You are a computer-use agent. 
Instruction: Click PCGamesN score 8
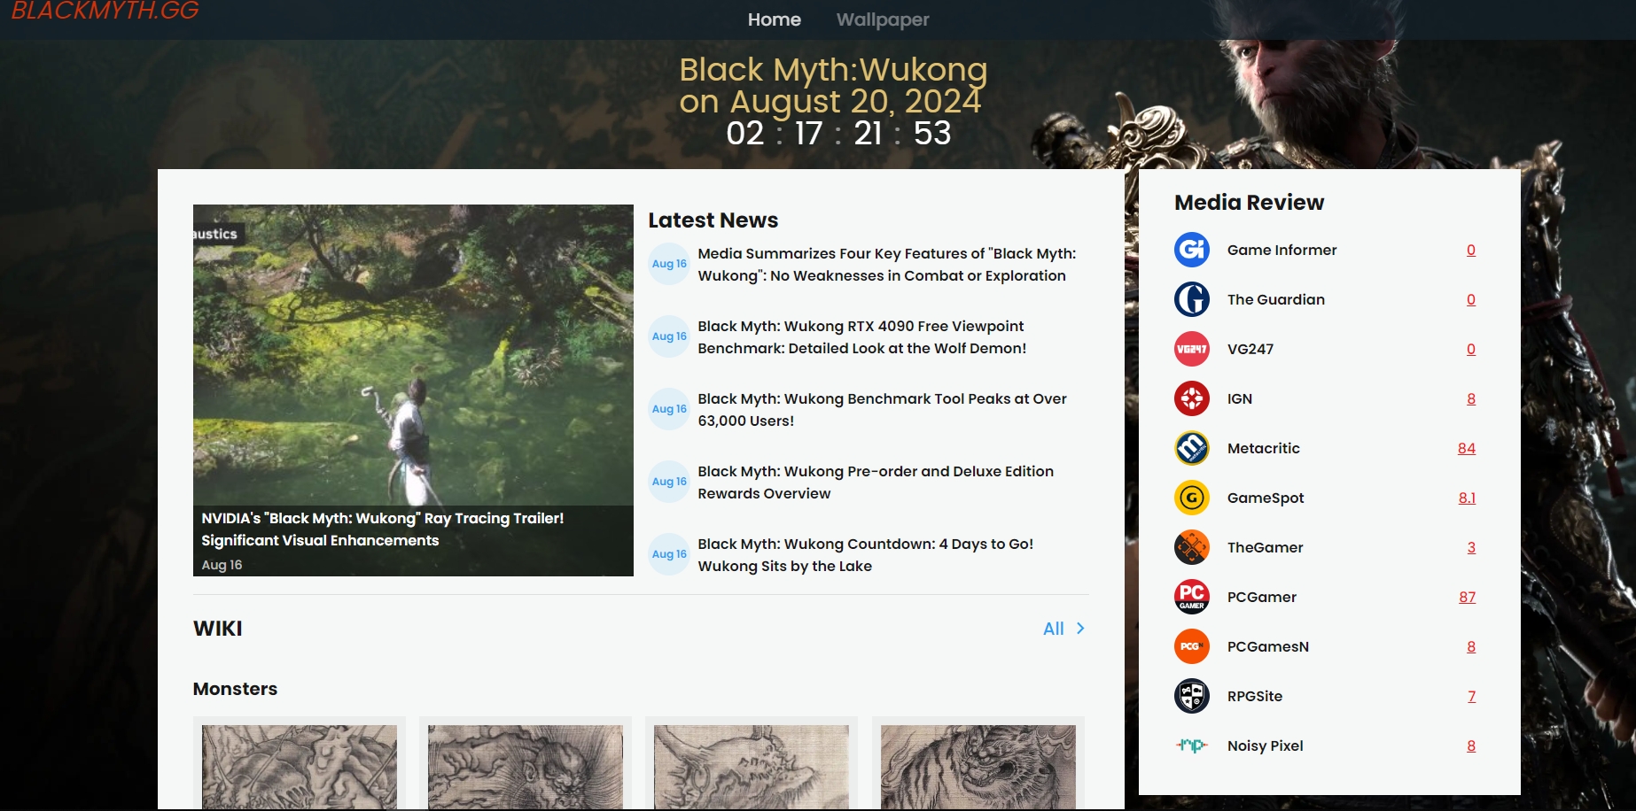(1471, 646)
